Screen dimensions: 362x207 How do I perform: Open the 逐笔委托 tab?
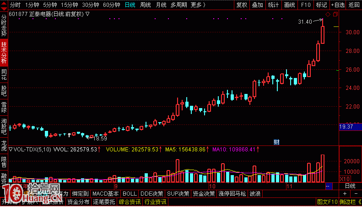point(104,202)
